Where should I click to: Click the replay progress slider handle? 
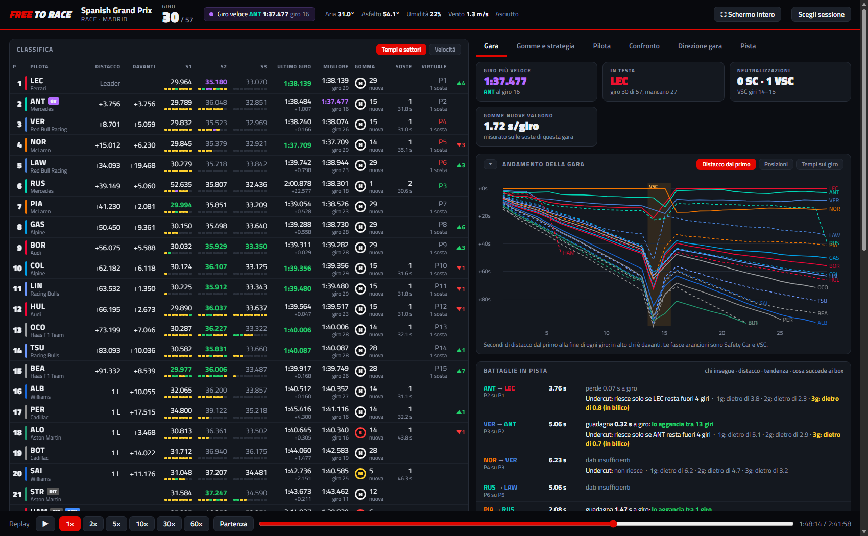click(x=613, y=524)
